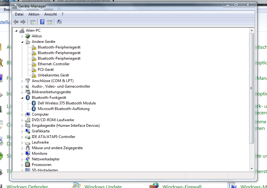Select the Akkus battery icon
This screenshot has width=267, height=188.
27,36
